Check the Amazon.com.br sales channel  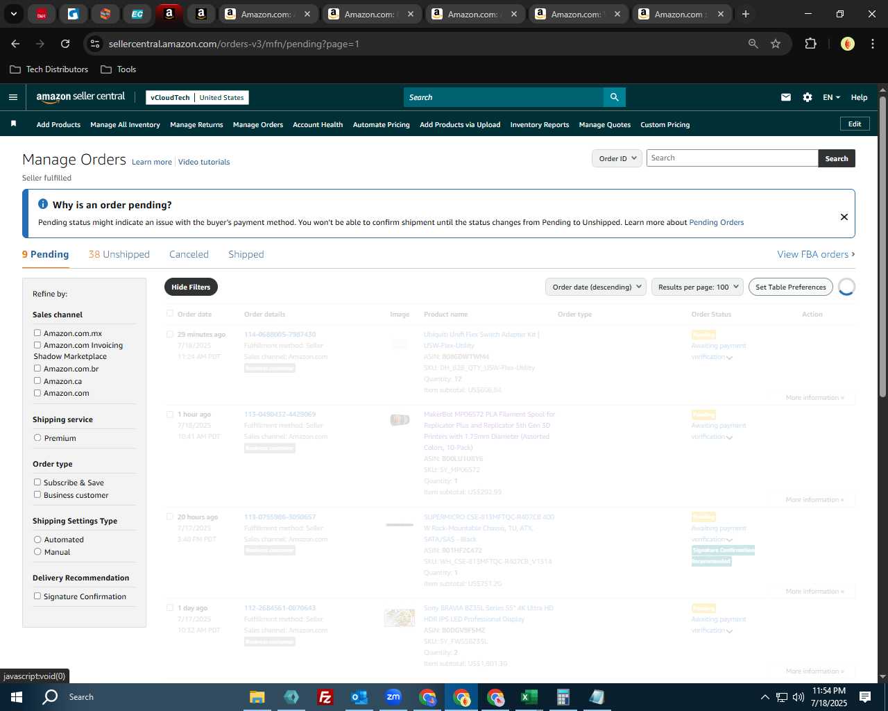click(x=37, y=369)
